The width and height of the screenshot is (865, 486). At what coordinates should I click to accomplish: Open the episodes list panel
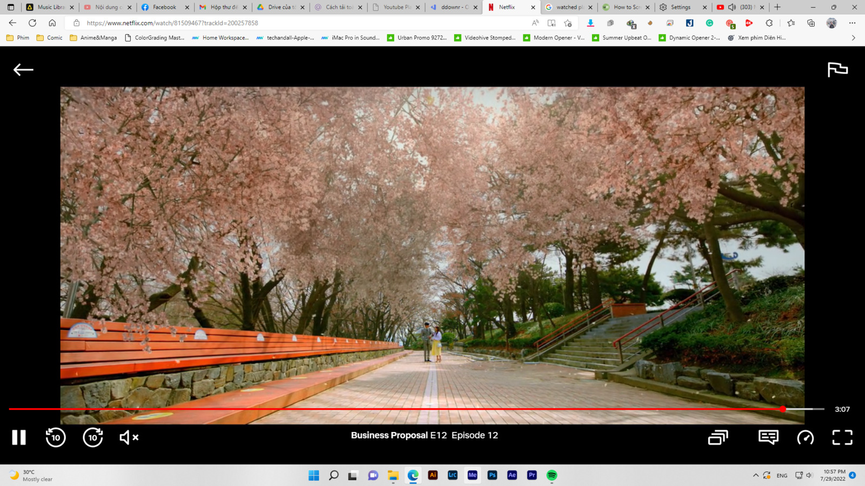click(718, 437)
